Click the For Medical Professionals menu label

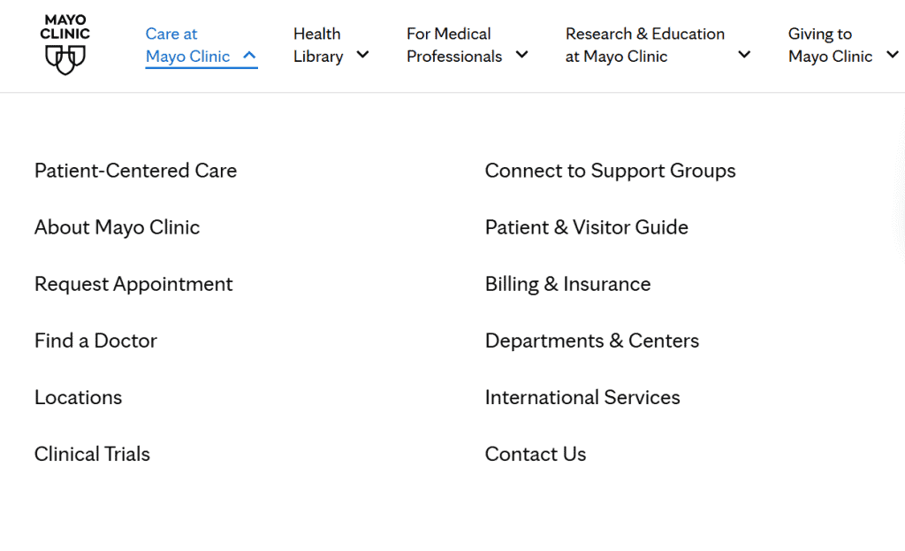453,45
